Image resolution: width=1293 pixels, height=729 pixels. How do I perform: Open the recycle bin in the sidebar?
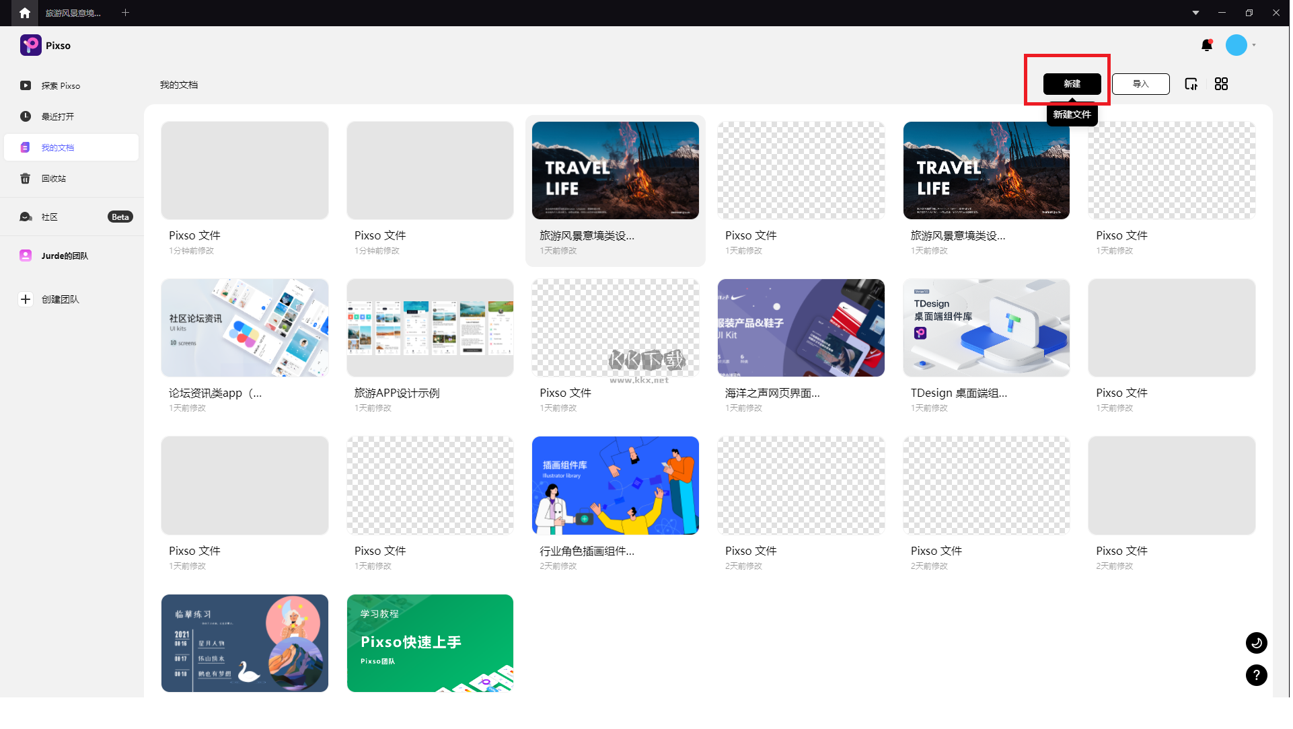pos(54,179)
